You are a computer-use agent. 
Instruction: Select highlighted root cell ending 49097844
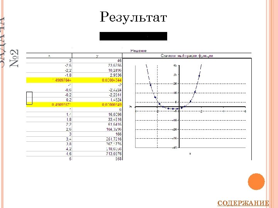49,80
